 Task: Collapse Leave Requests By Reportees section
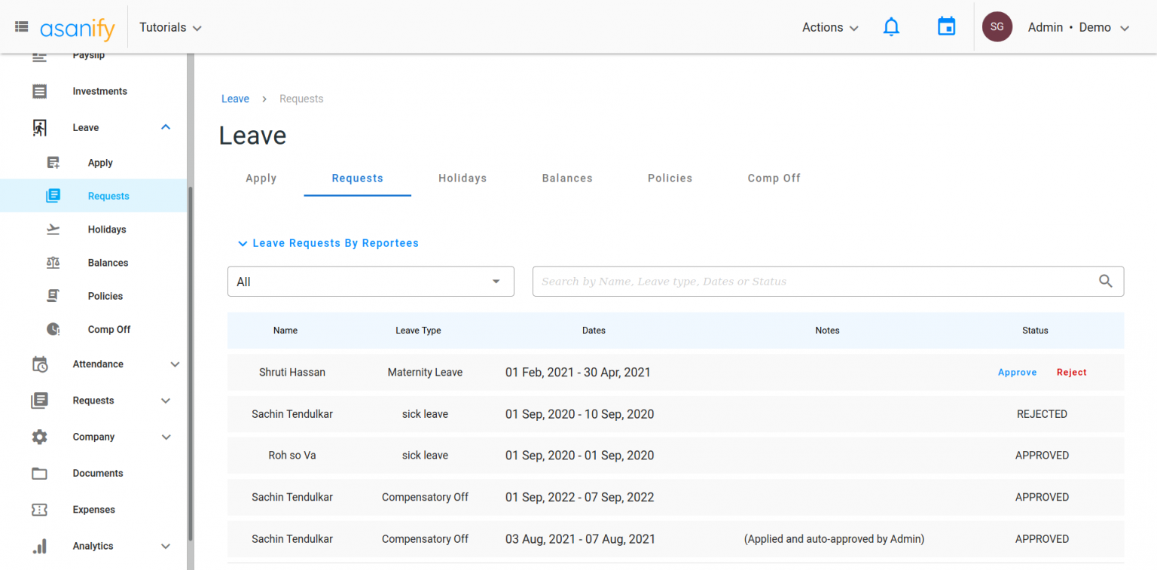point(328,243)
